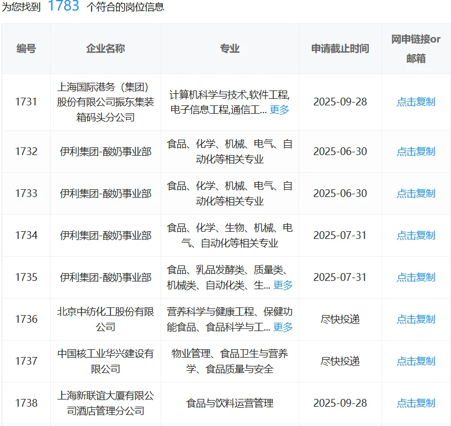
Task: Copy link for 中国核工业华兴建设有限公司
Action: (x=416, y=361)
